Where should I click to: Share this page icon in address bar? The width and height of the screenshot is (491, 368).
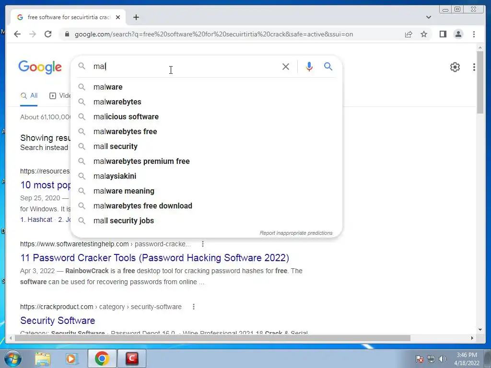(409, 34)
